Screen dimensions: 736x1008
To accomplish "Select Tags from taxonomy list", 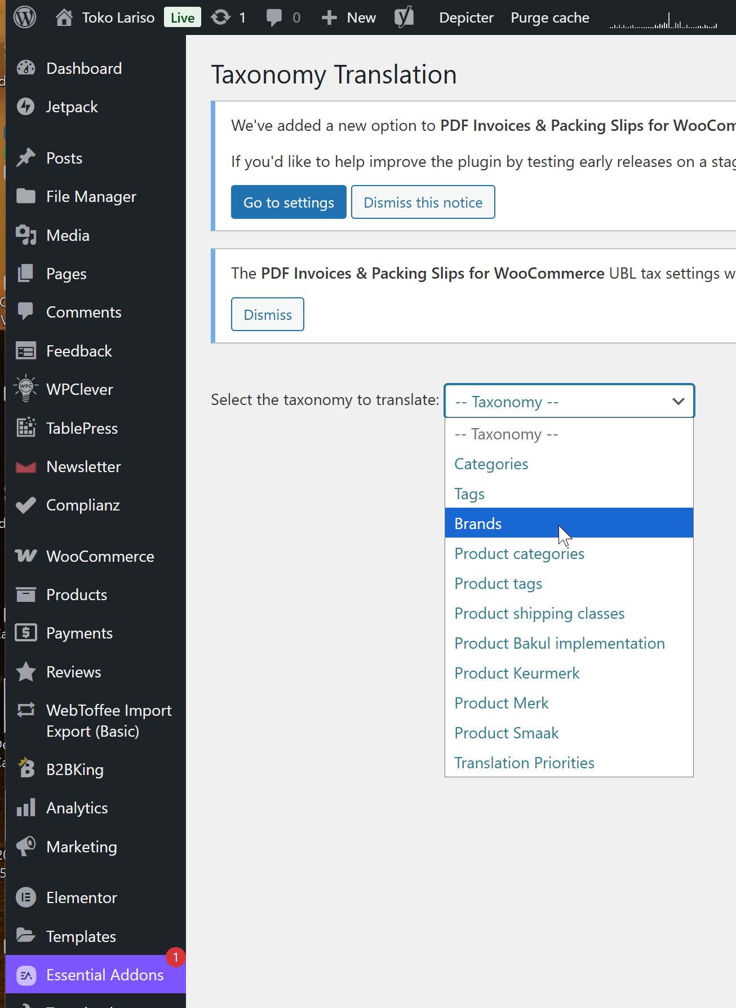I will click(x=569, y=494).
